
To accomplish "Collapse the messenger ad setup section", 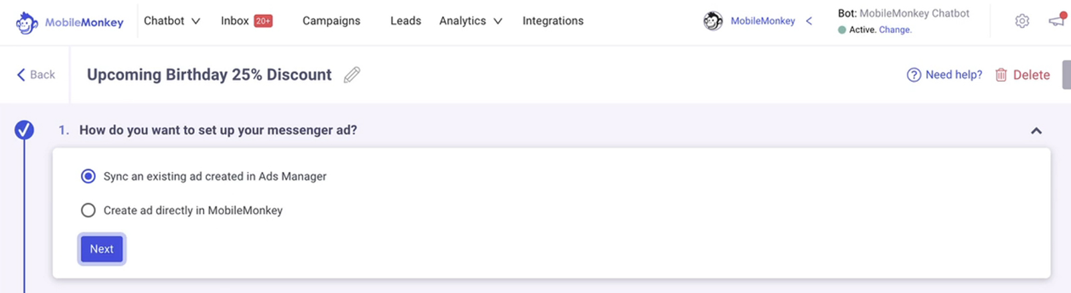I will coord(1036,131).
